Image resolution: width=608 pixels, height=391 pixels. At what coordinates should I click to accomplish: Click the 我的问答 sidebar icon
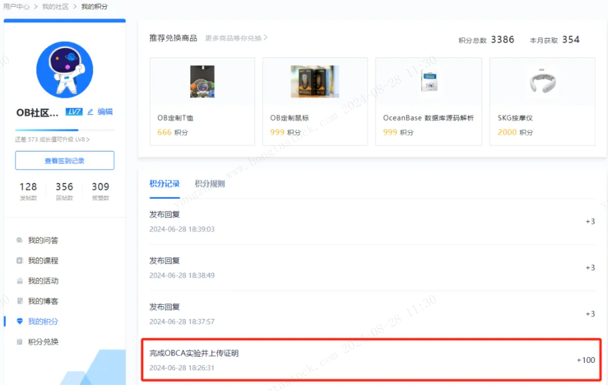click(19, 240)
